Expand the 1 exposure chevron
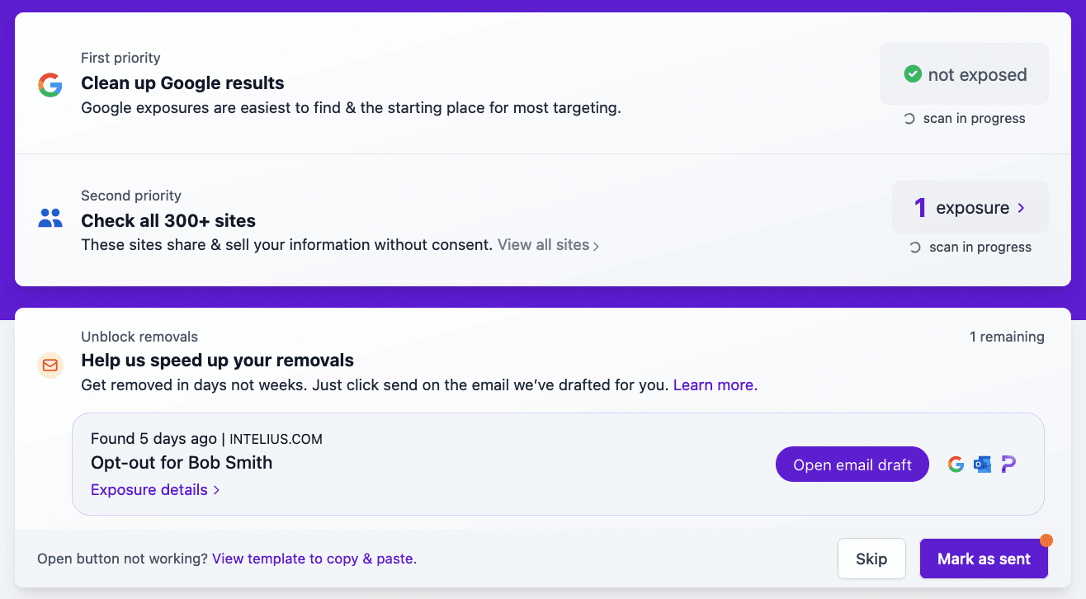This screenshot has width=1086, height=599. (x=1021, y=208)
